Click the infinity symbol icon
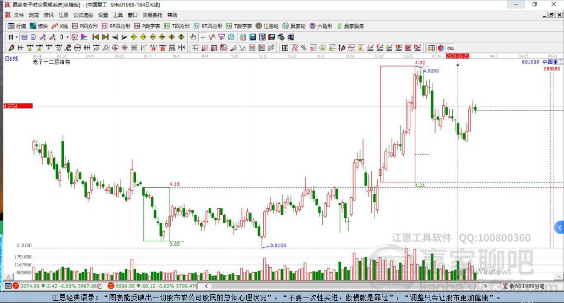 (451, 48)
